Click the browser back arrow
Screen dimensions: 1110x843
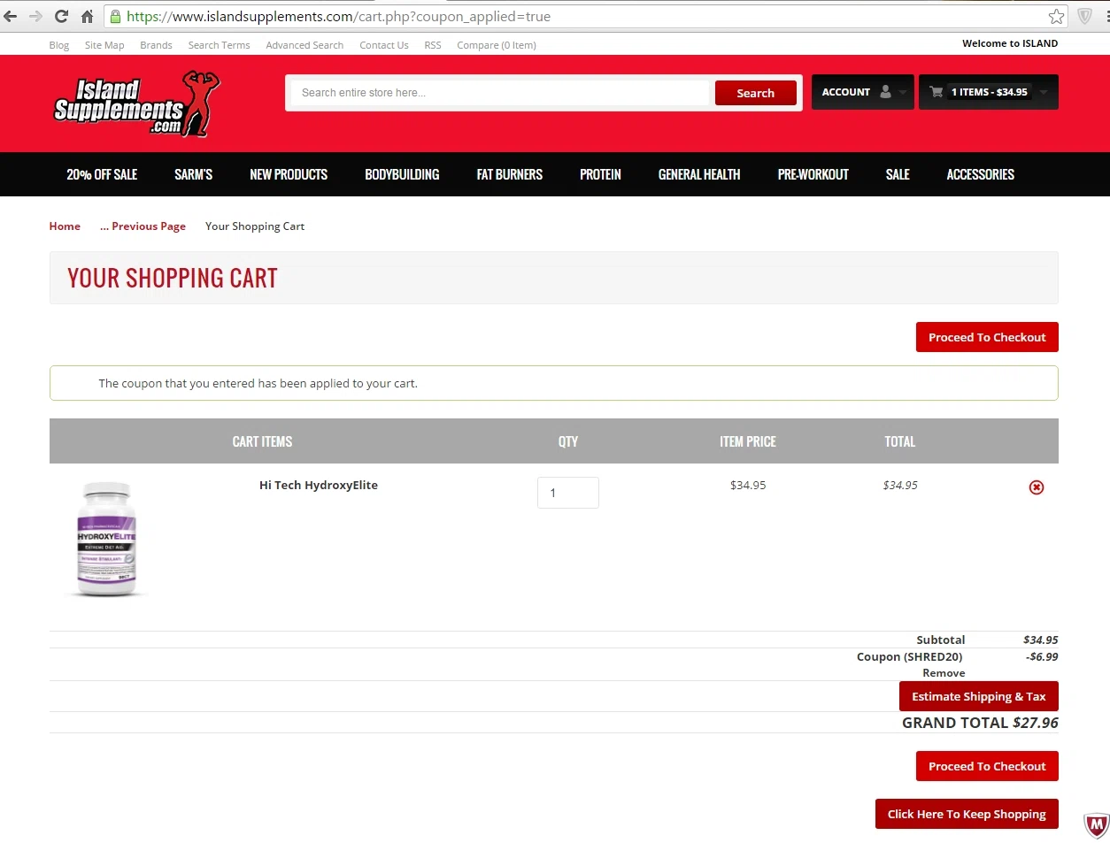pos(11,16)
